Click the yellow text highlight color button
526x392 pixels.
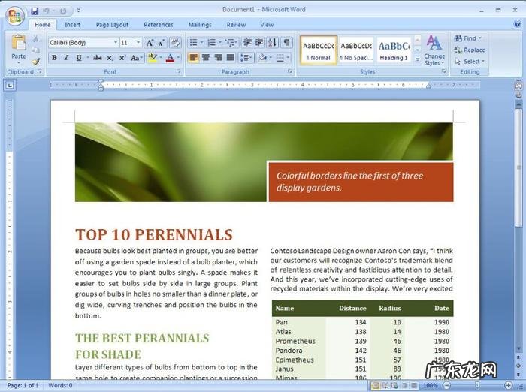pyautogui.click(x=153, y=58)
